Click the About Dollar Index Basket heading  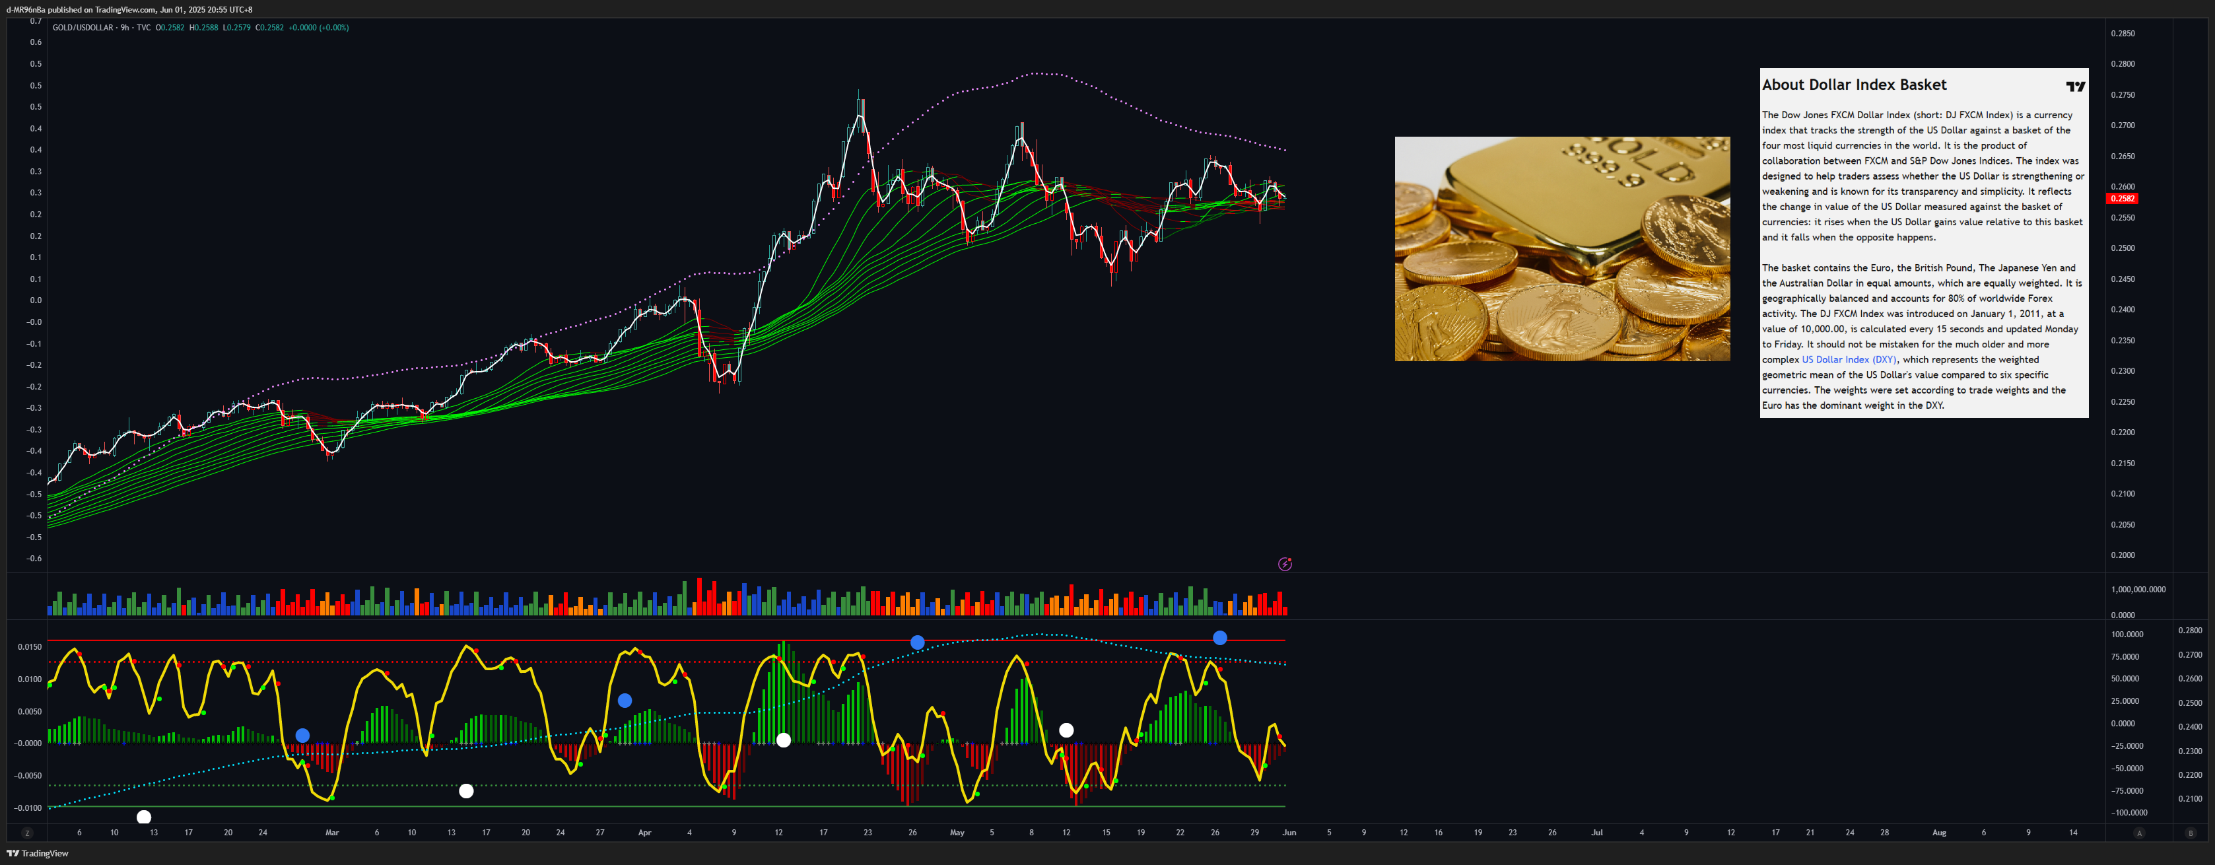click(x=1854, y=85)
